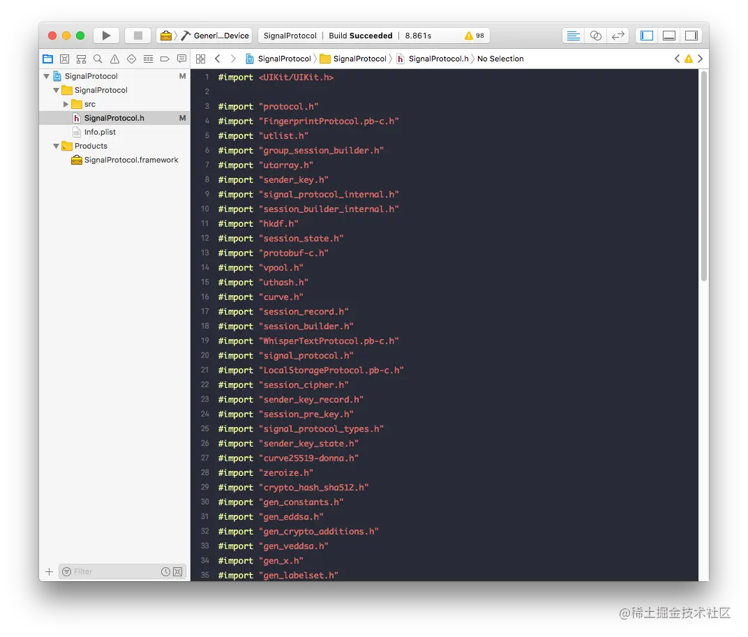Collapse the SignalProtocol group folder

coord(56,90)
